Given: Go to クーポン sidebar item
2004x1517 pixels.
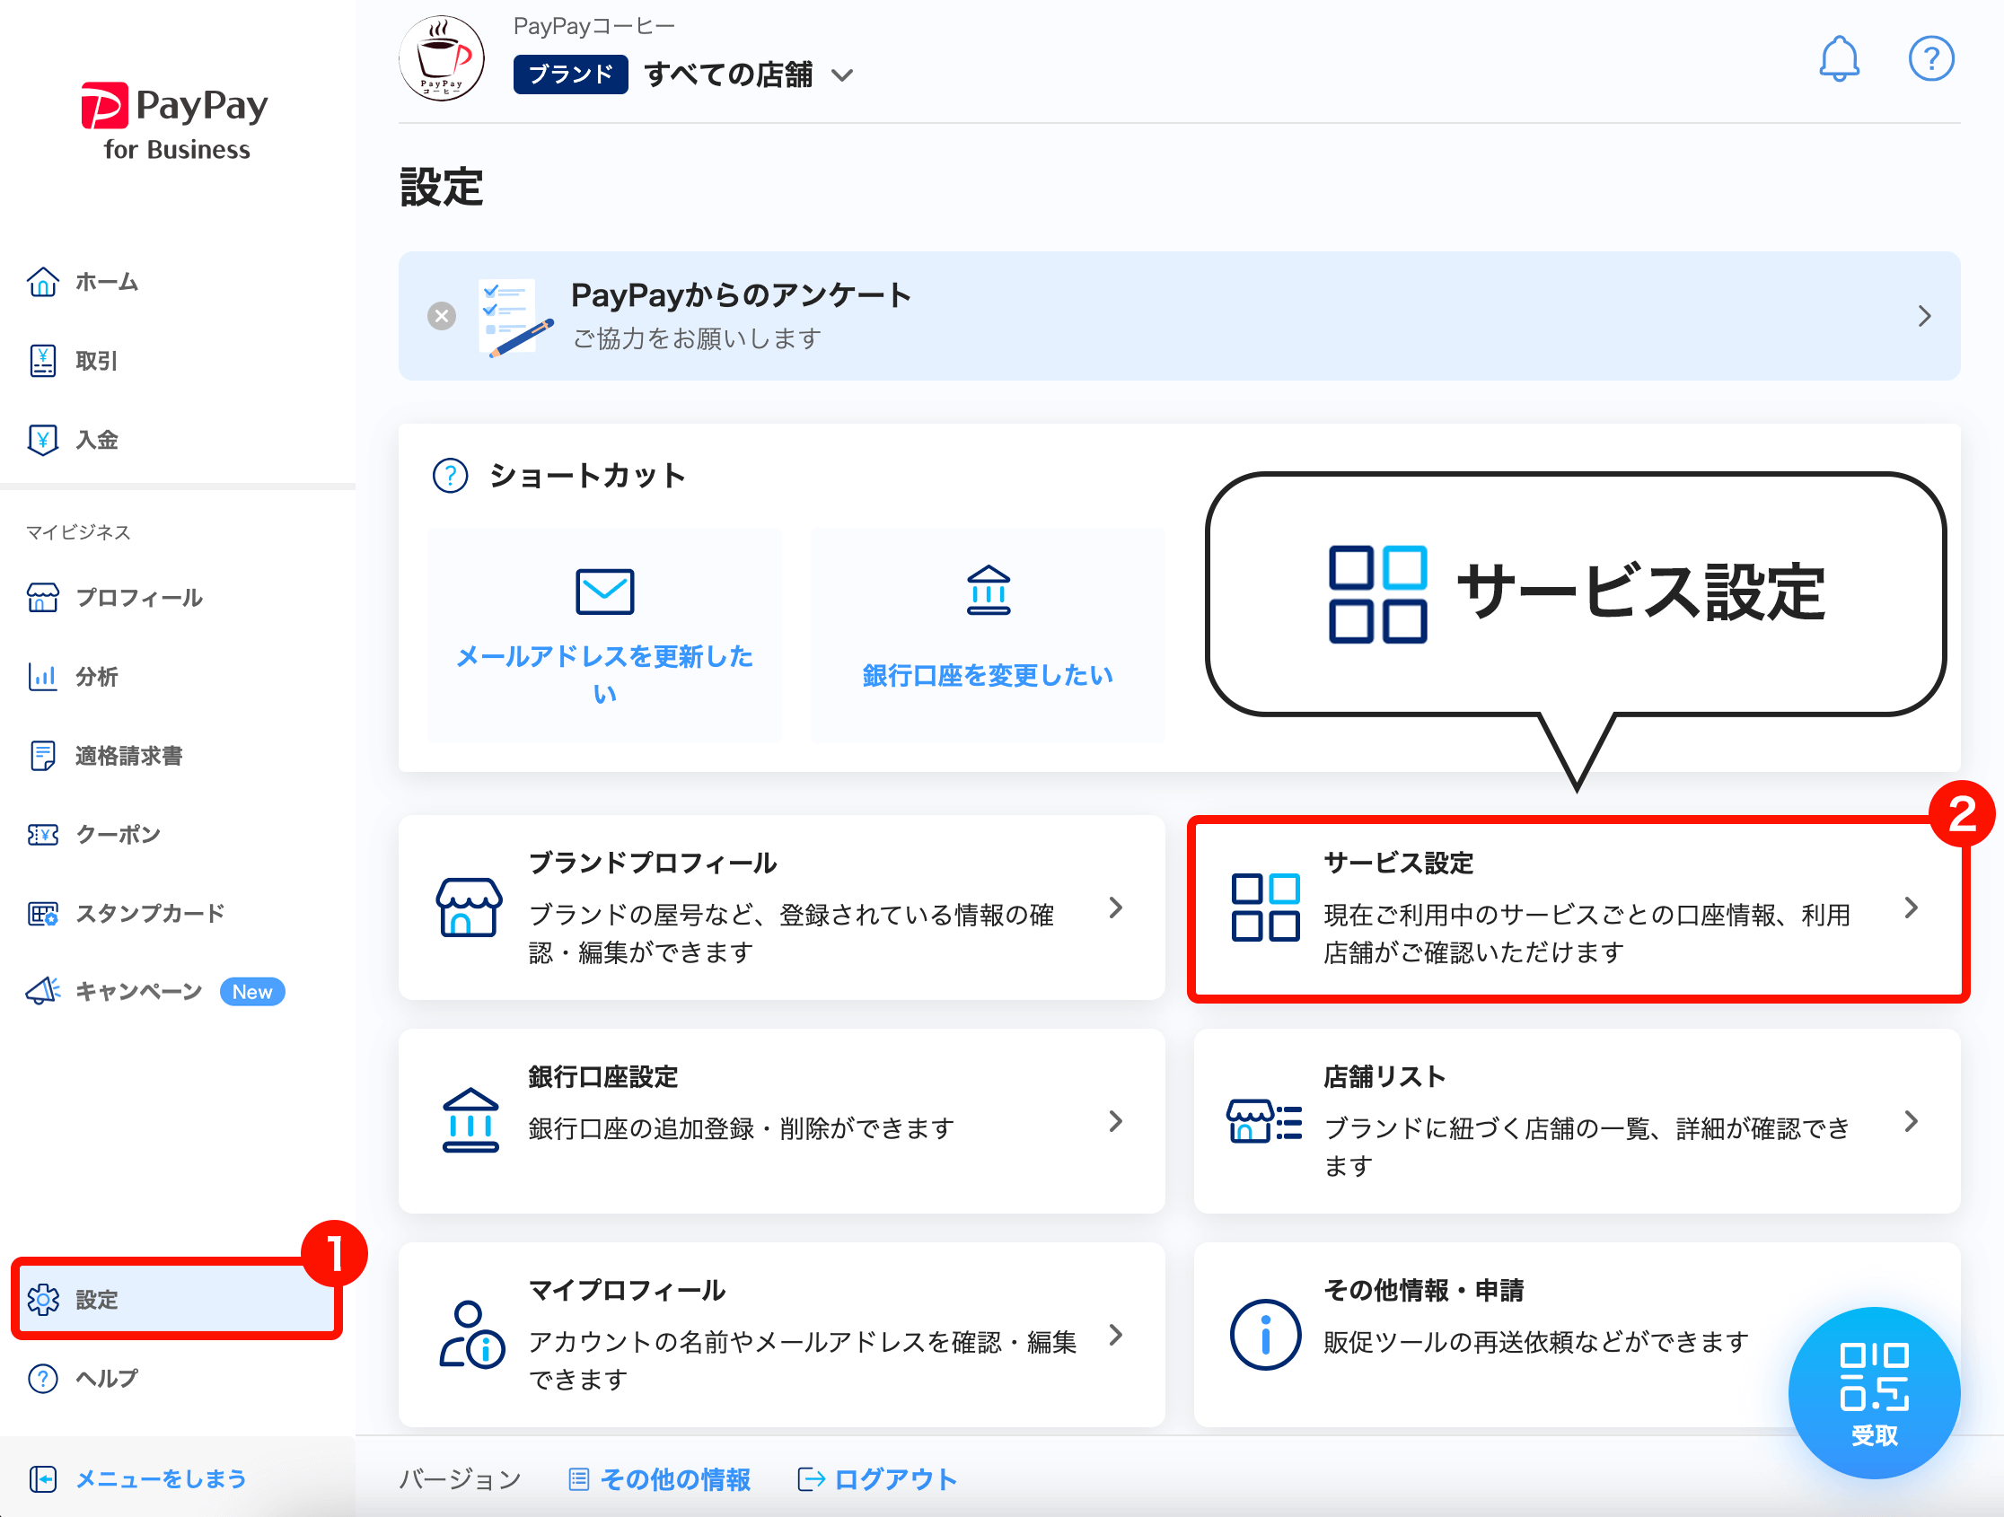Looking at the screenshot, I should [117, 834].
